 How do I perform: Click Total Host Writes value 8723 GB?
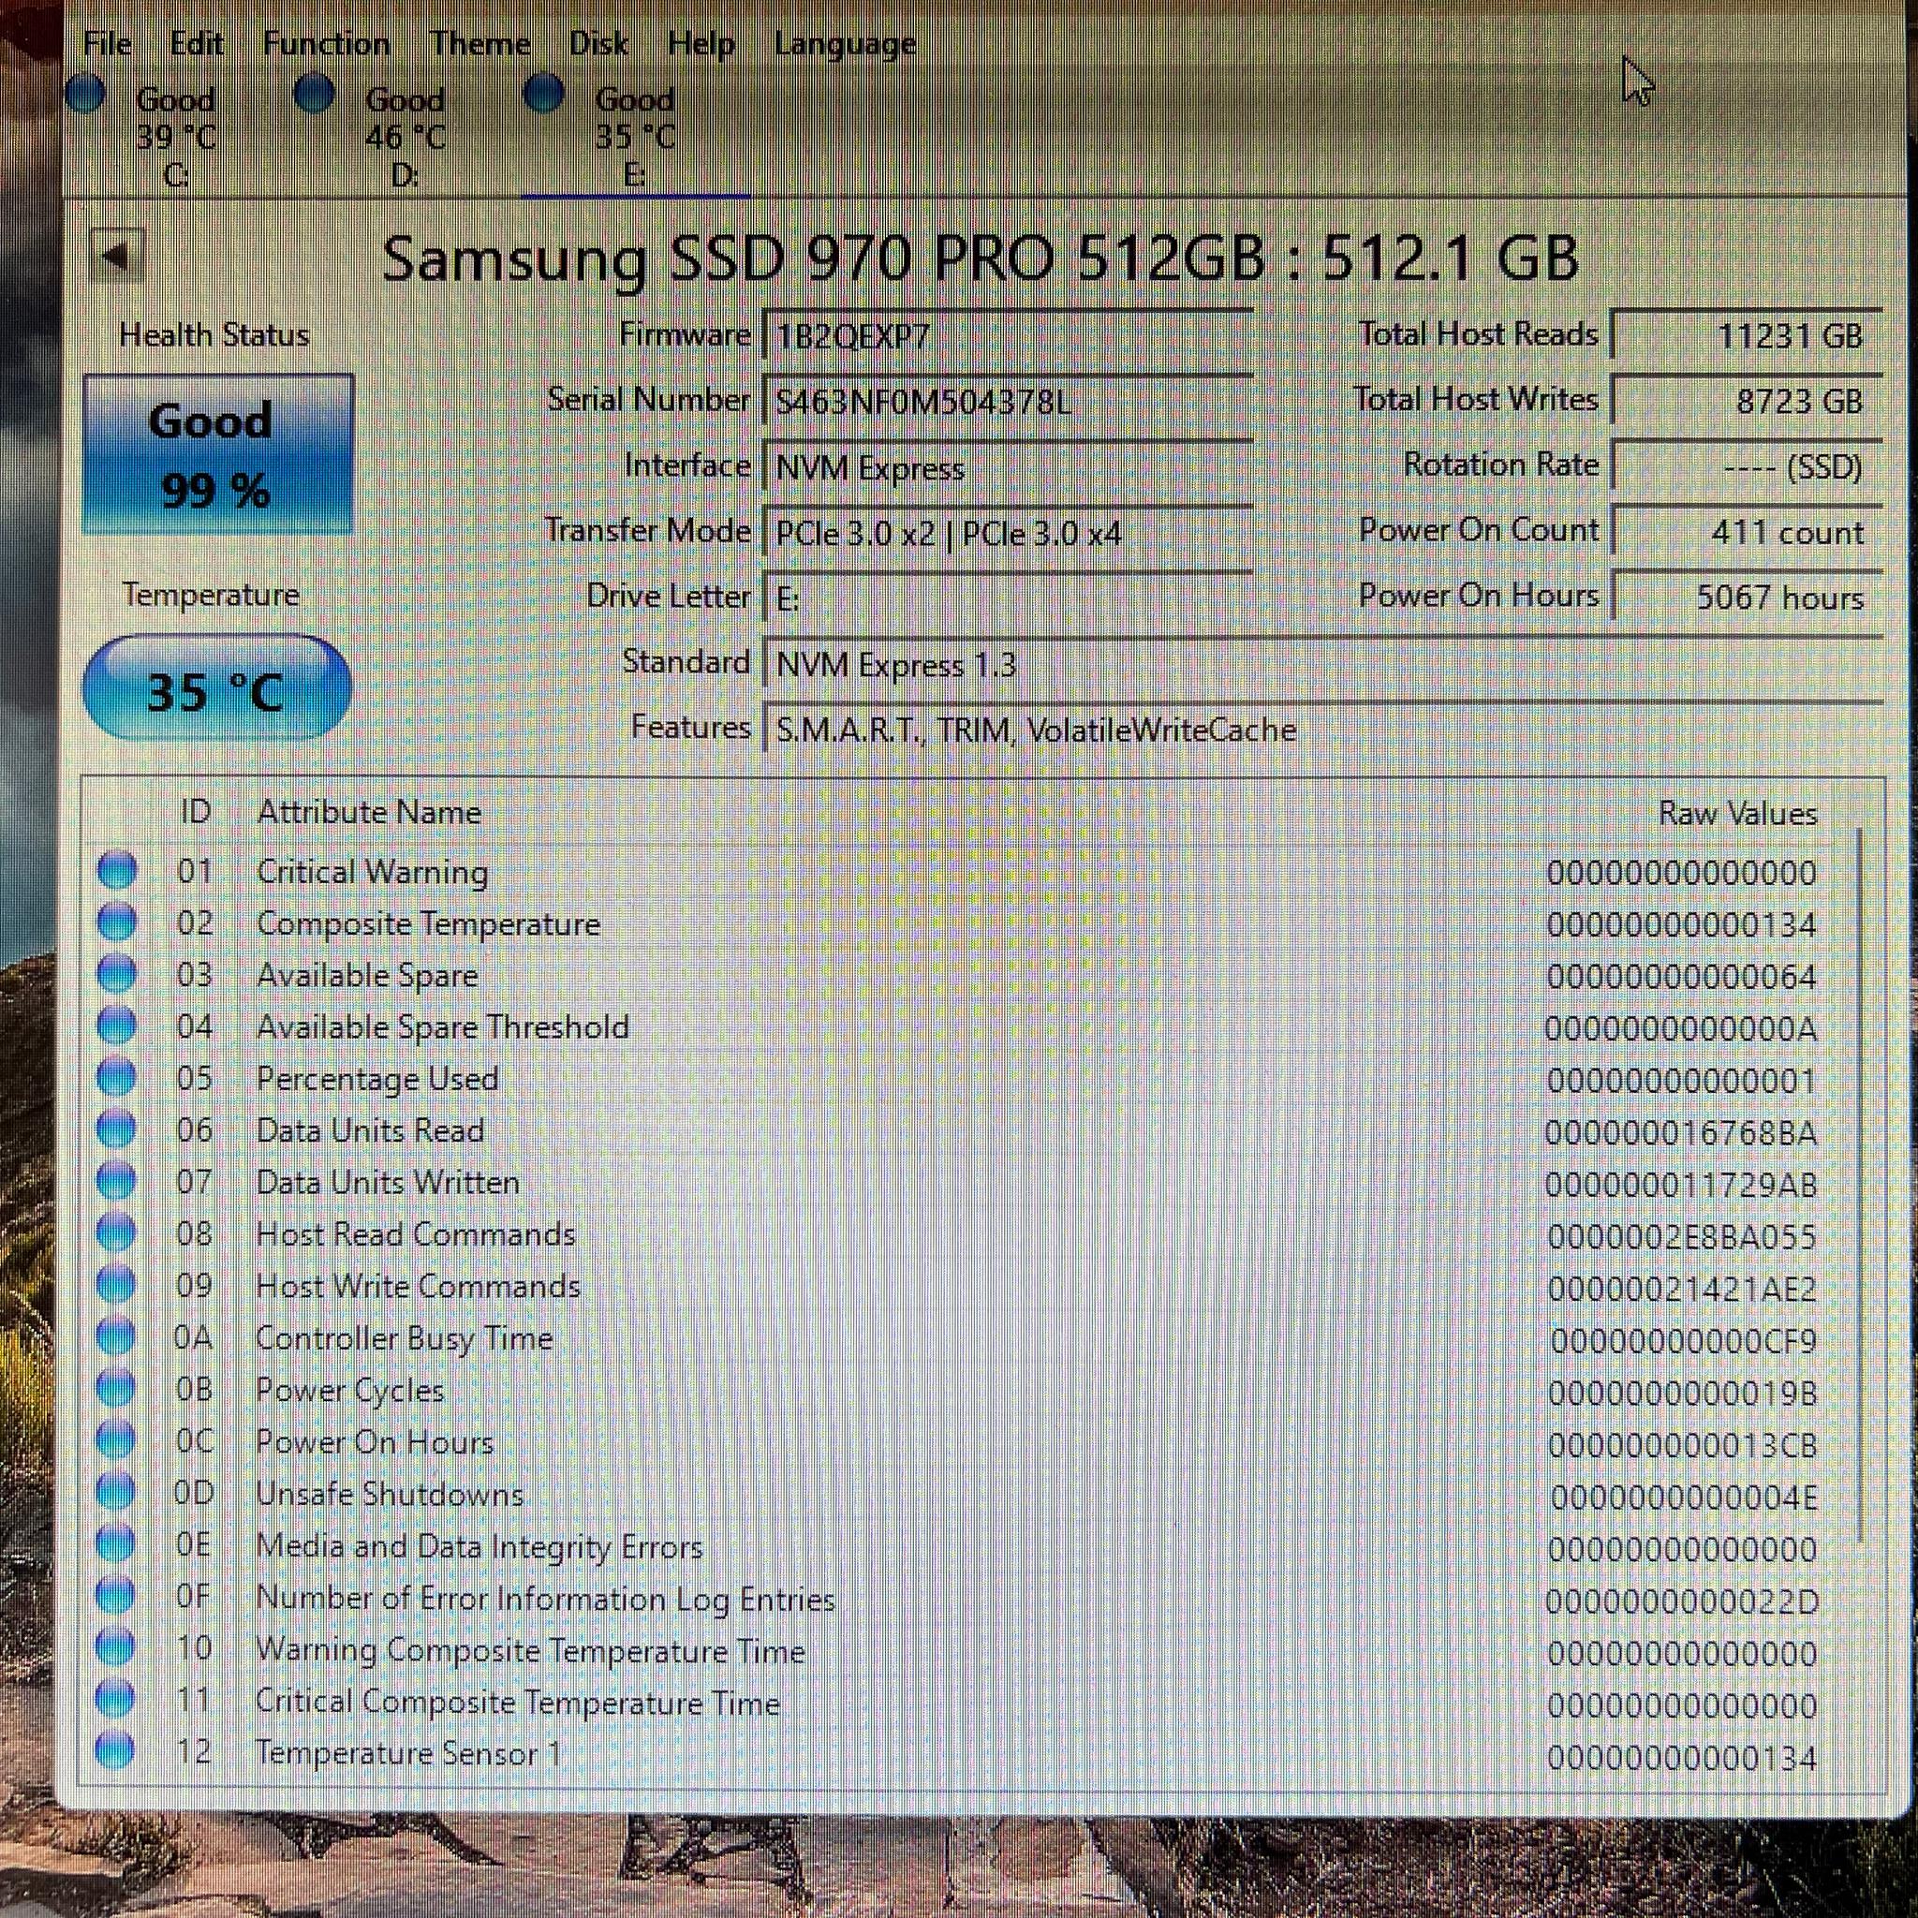pos(1747,400)
